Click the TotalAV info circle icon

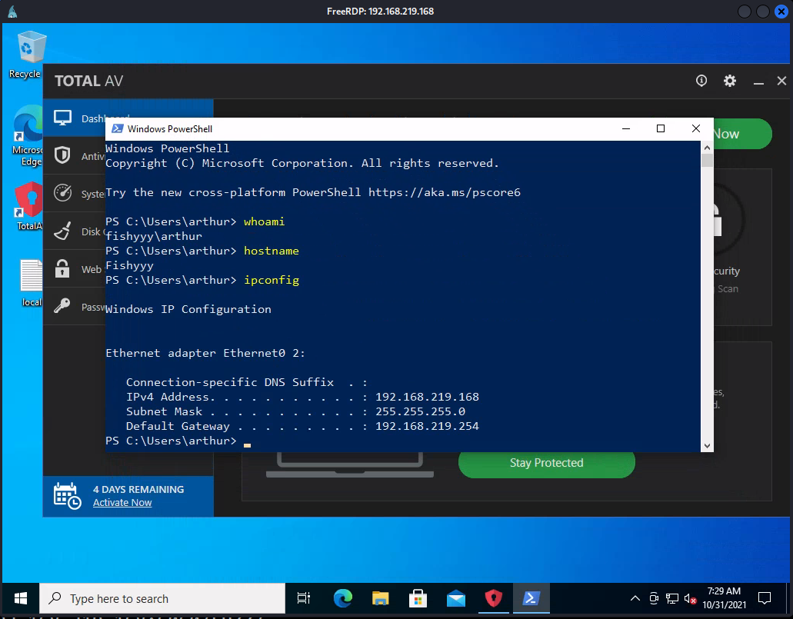[701, 81]
